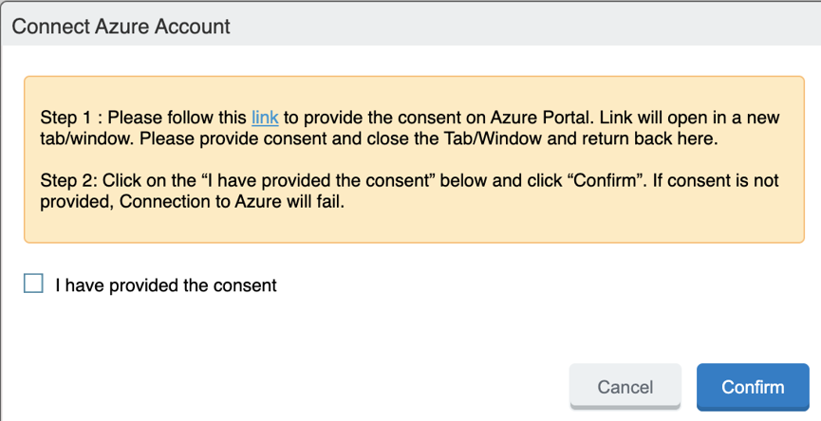This screenshot has width=821, height=421.
Task: Click the "I have provided the consent" label text
Action: 165,284
